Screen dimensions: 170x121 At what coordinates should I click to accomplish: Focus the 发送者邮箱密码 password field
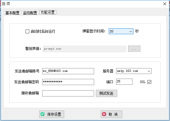point(68,82)
